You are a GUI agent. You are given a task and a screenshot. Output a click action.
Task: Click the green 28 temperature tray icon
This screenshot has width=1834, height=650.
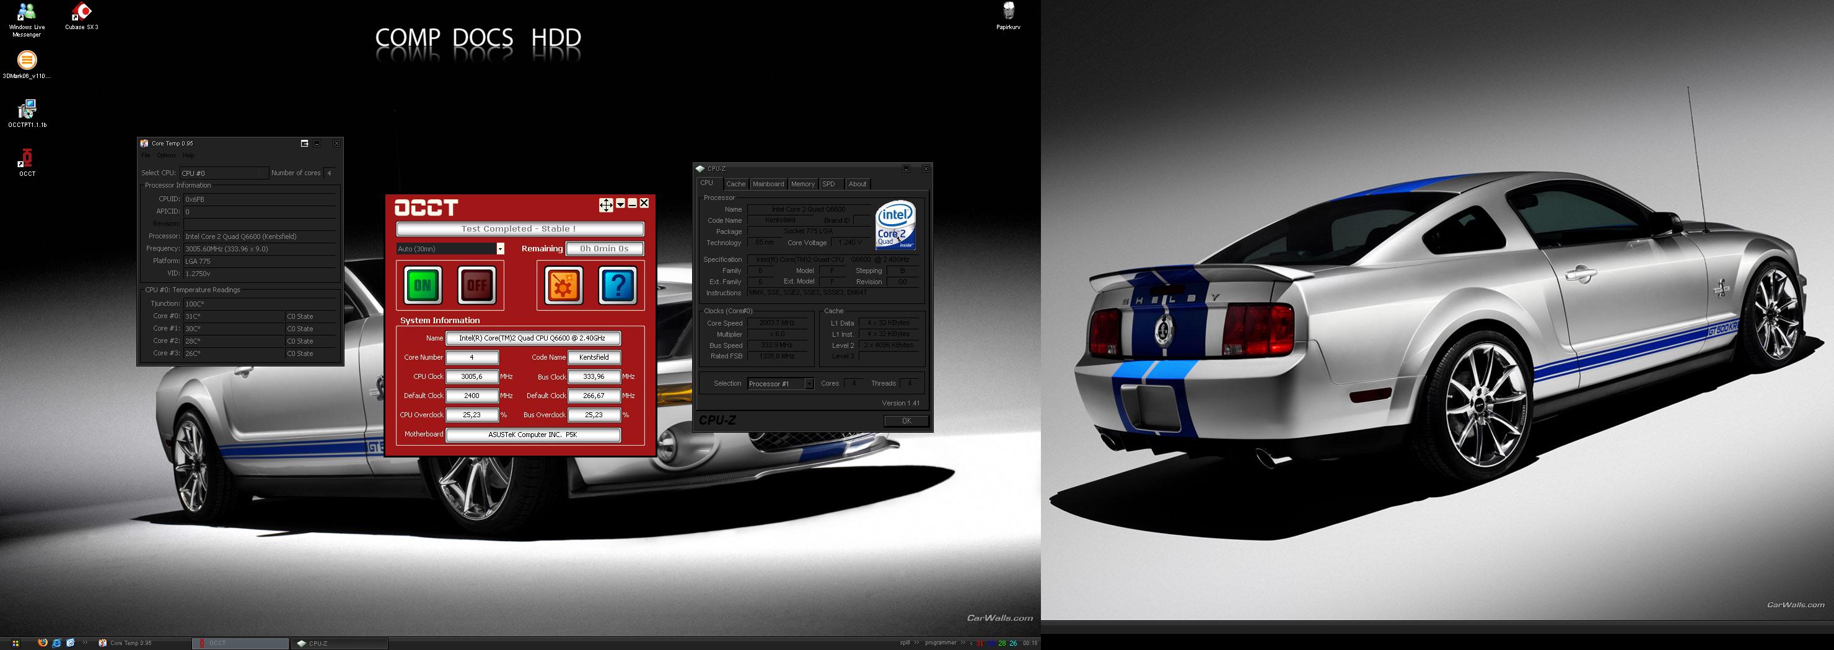[x=1003, y=644]
